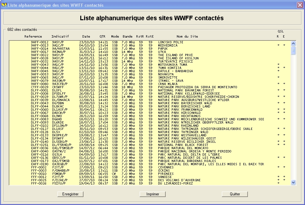
Task: Select the FFF-0002 CEVENNES row
Action: click(x=150, y=167)
